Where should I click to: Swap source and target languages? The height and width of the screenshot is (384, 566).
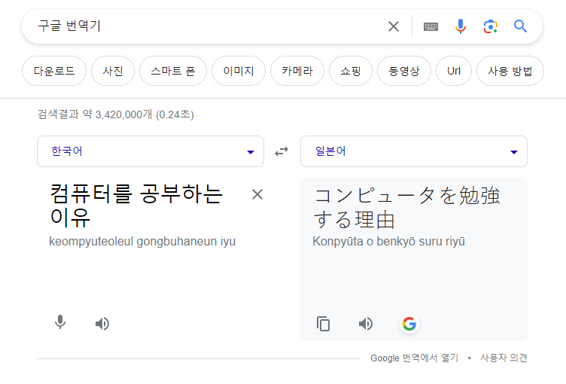click(281, 151)
